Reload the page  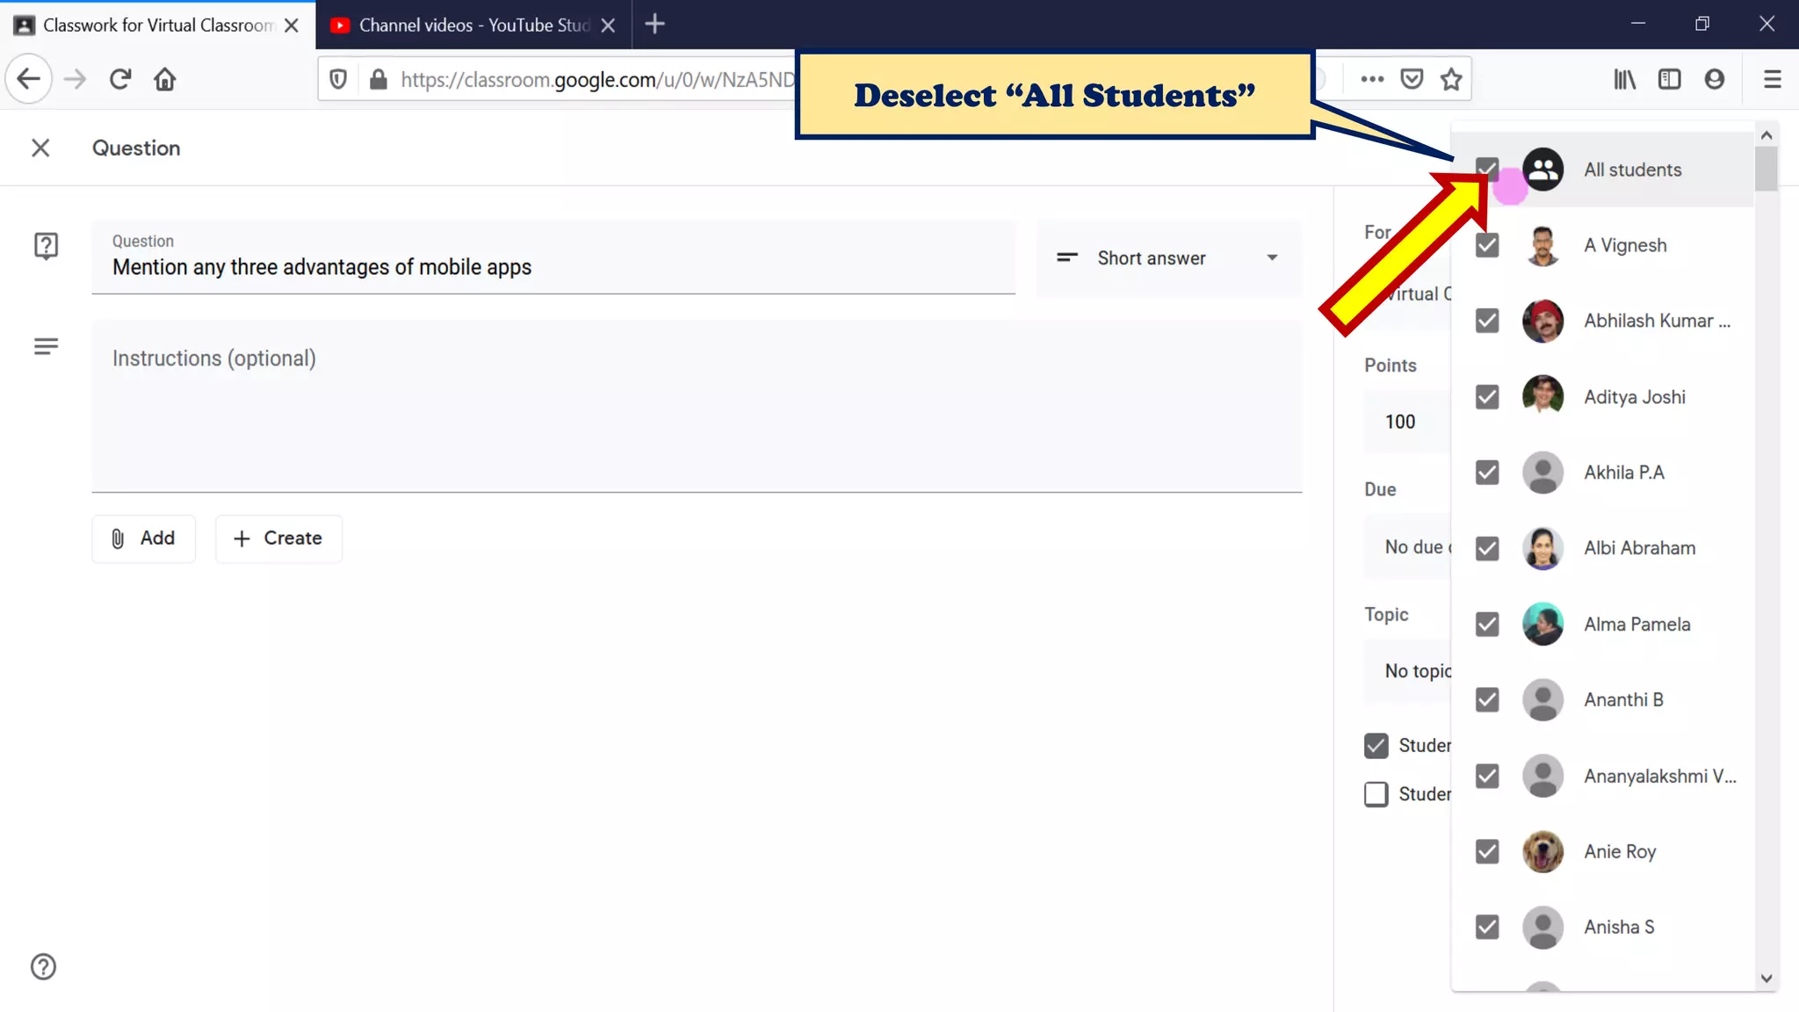coord(120,79)
